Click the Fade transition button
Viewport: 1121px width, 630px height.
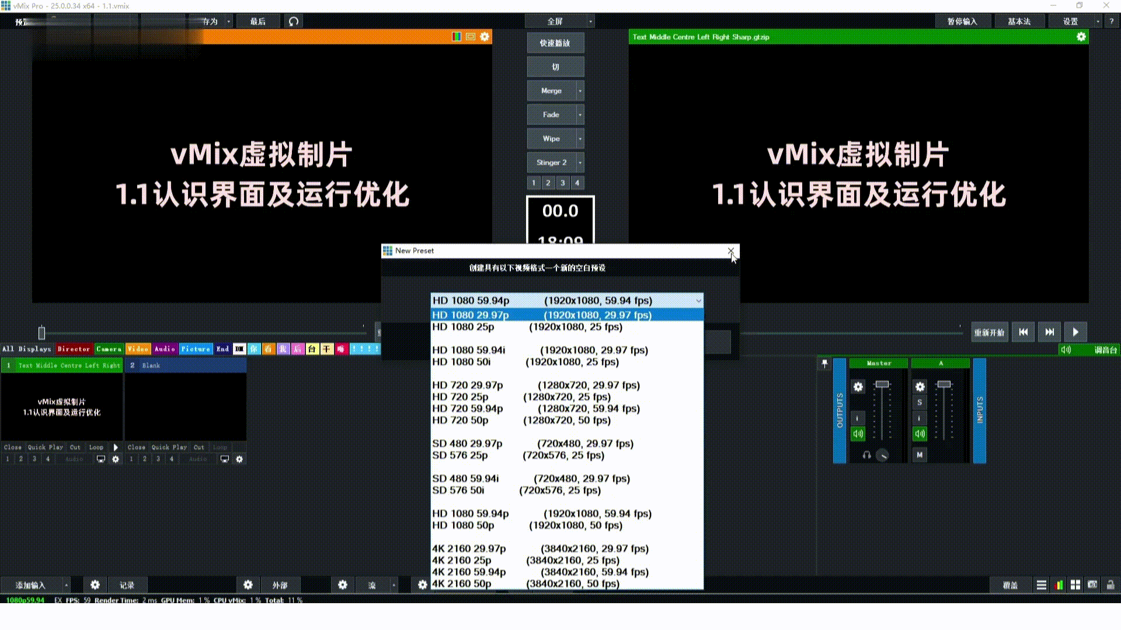click(551, 115)
